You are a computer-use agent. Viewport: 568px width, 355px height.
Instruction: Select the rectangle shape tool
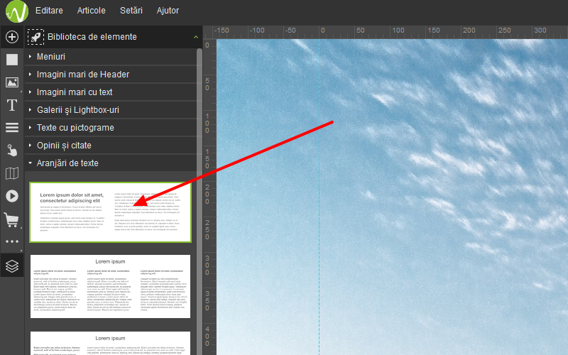[11, 60]
